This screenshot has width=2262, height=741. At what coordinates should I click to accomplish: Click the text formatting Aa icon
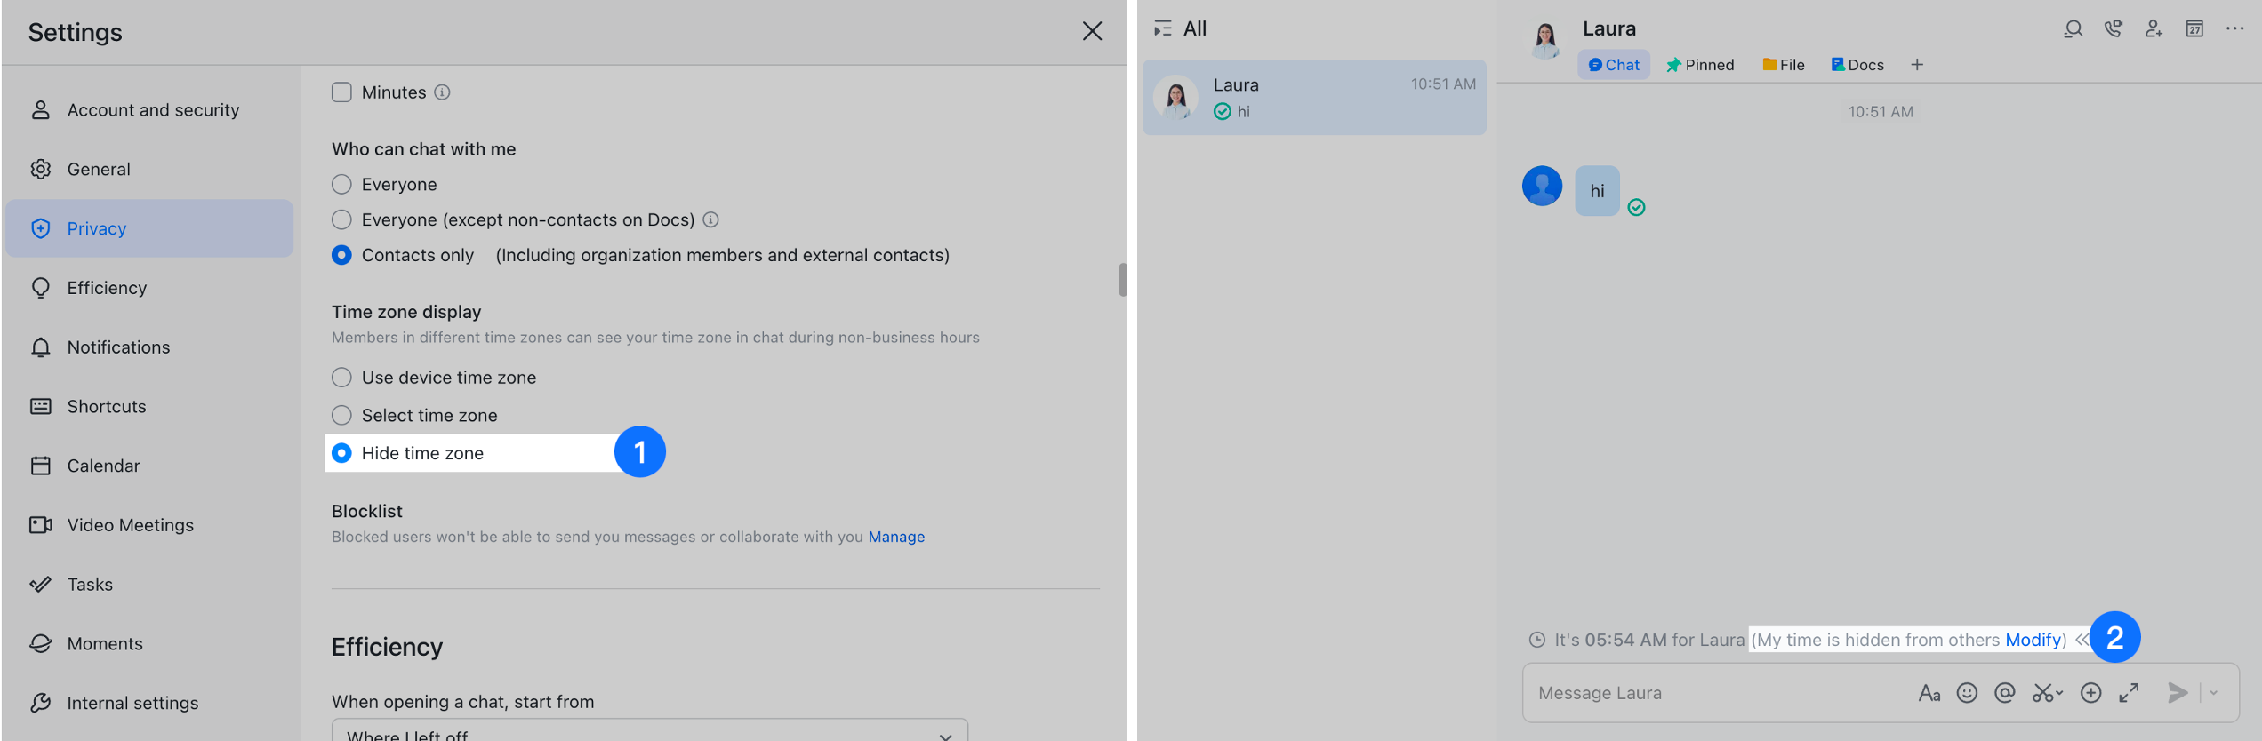[1929, 693]
